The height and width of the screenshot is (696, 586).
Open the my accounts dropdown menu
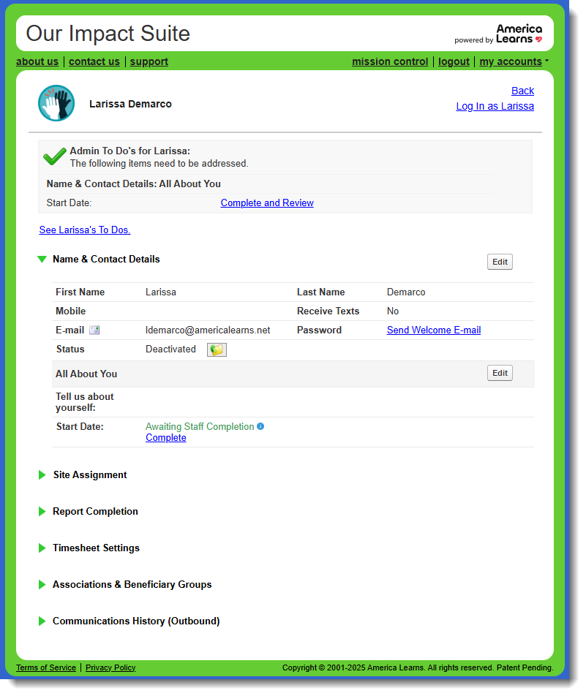pyautogui.click(x=514, y=61)
